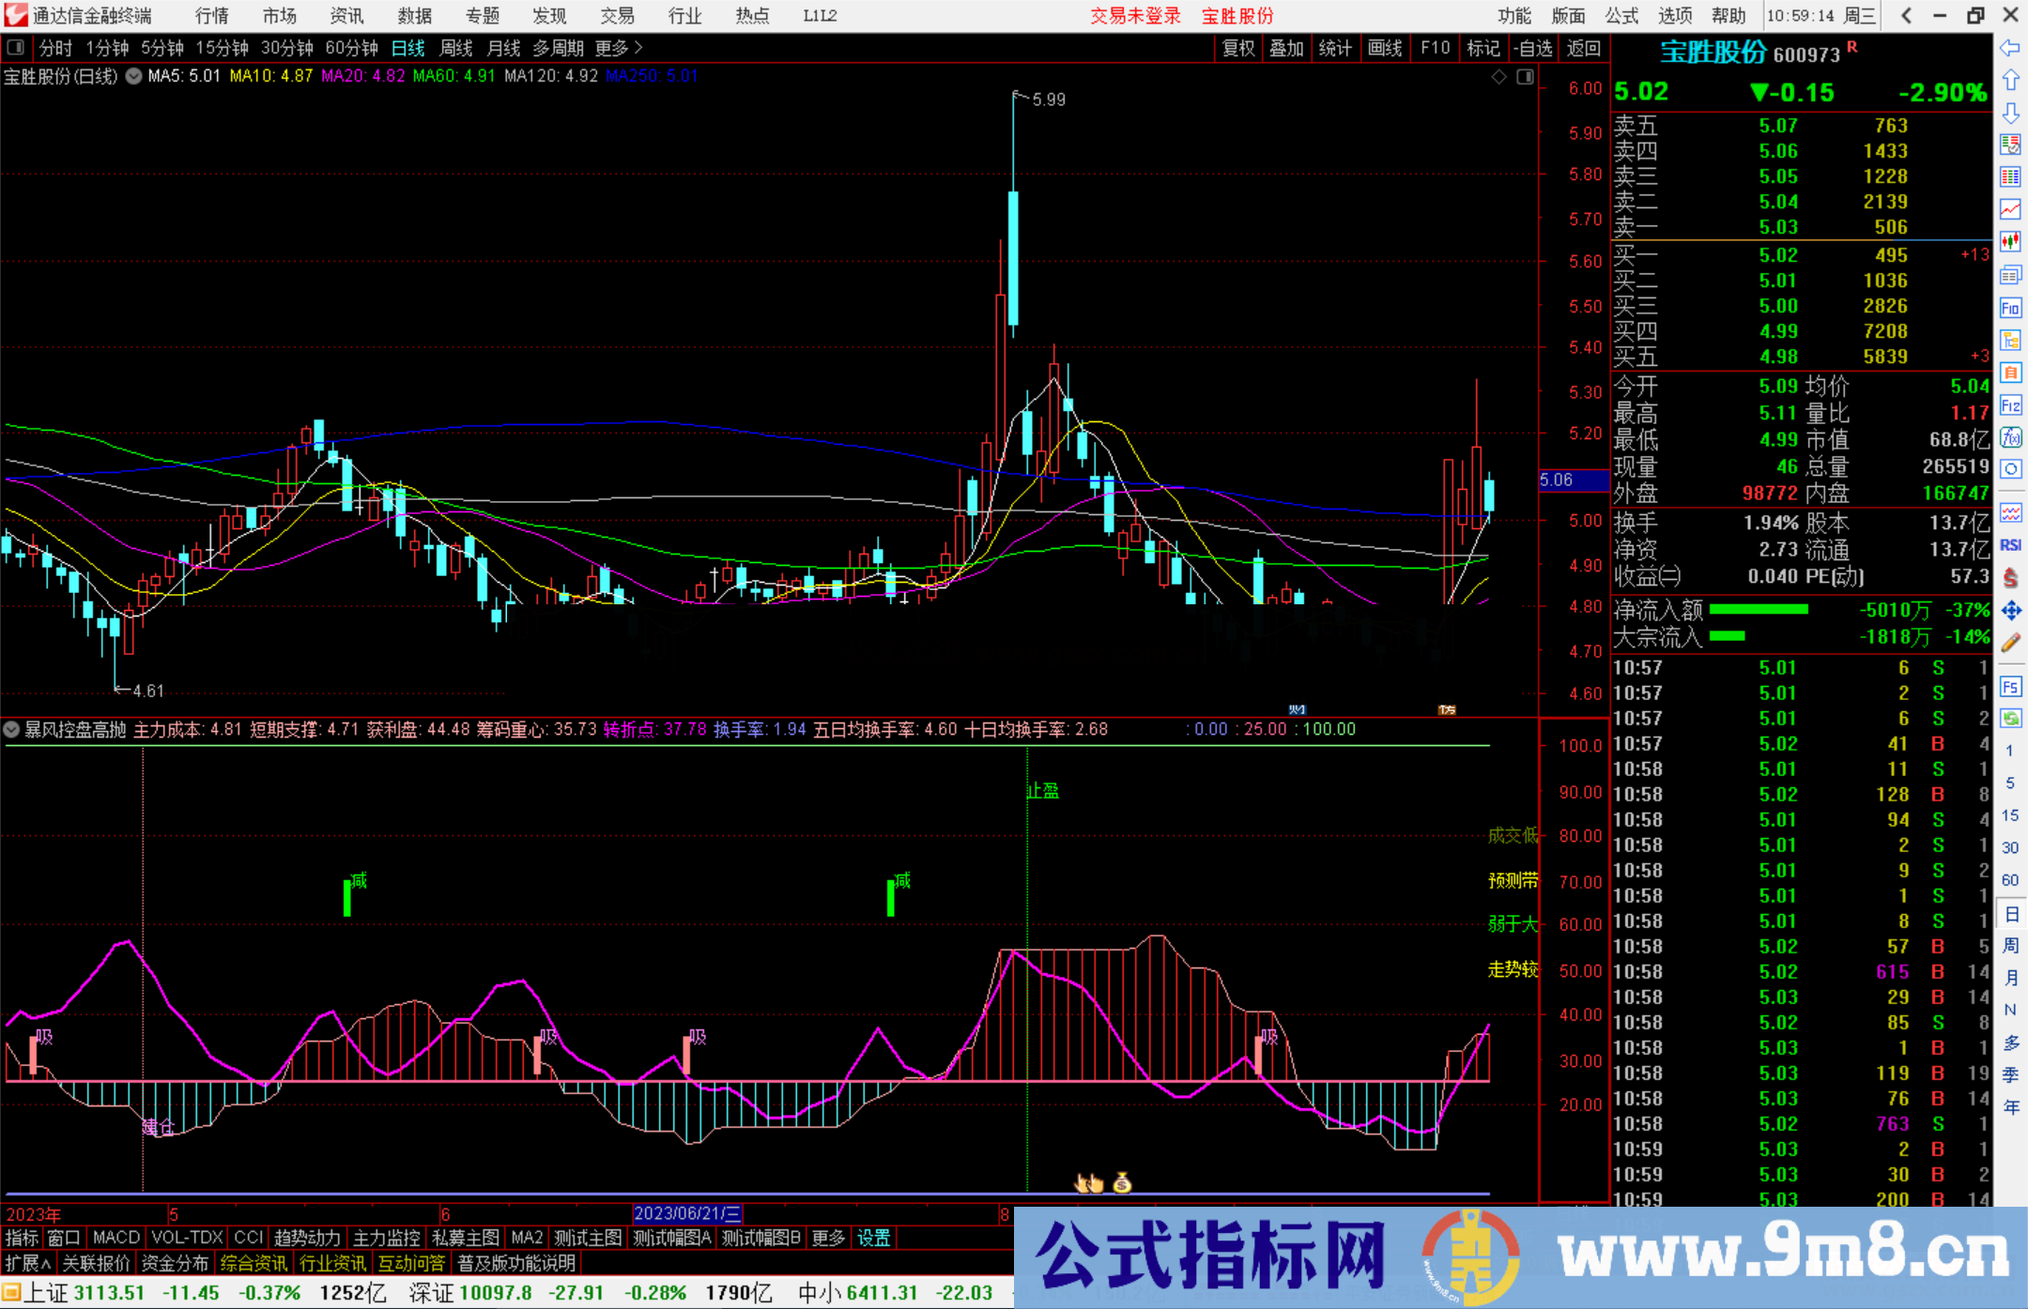Click the 统计 button

click(x=1336, y=48)
